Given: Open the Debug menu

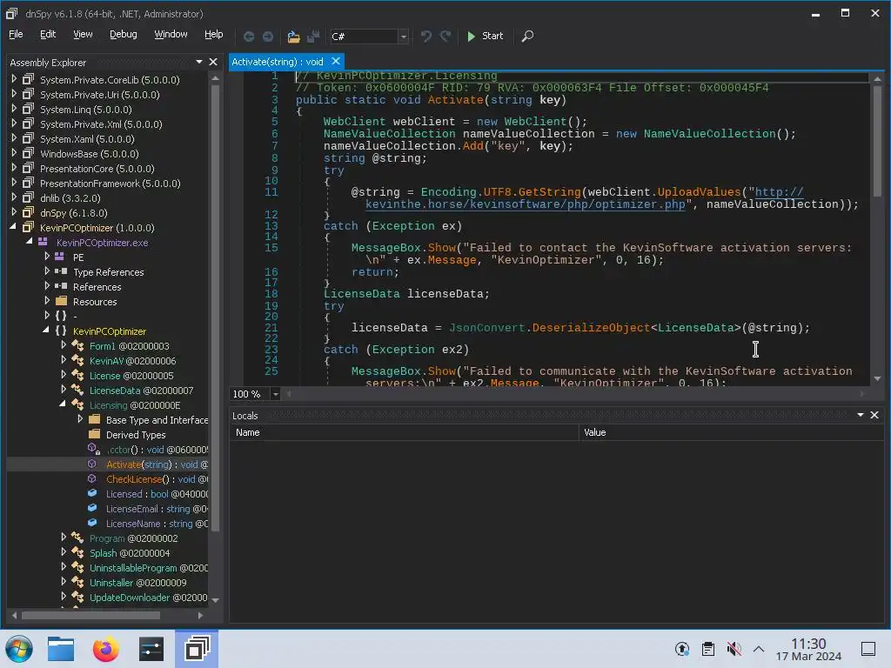Looking at the screenshot, I should coord(124,34).
